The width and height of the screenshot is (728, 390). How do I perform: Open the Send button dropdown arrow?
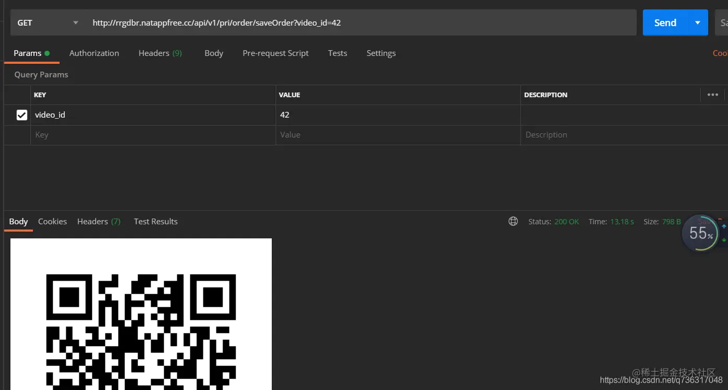698,23
